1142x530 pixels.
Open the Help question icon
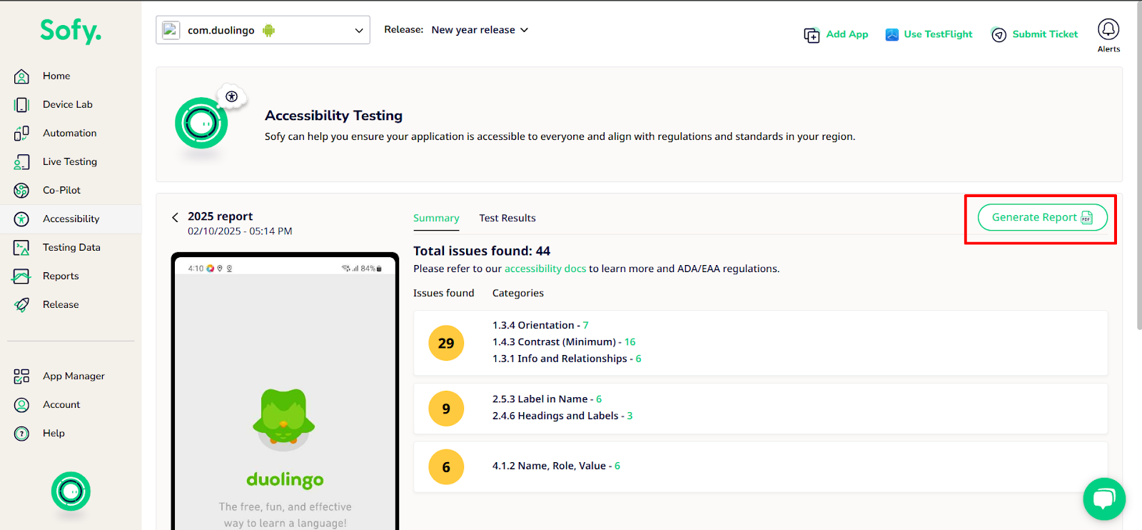point(21,433)
